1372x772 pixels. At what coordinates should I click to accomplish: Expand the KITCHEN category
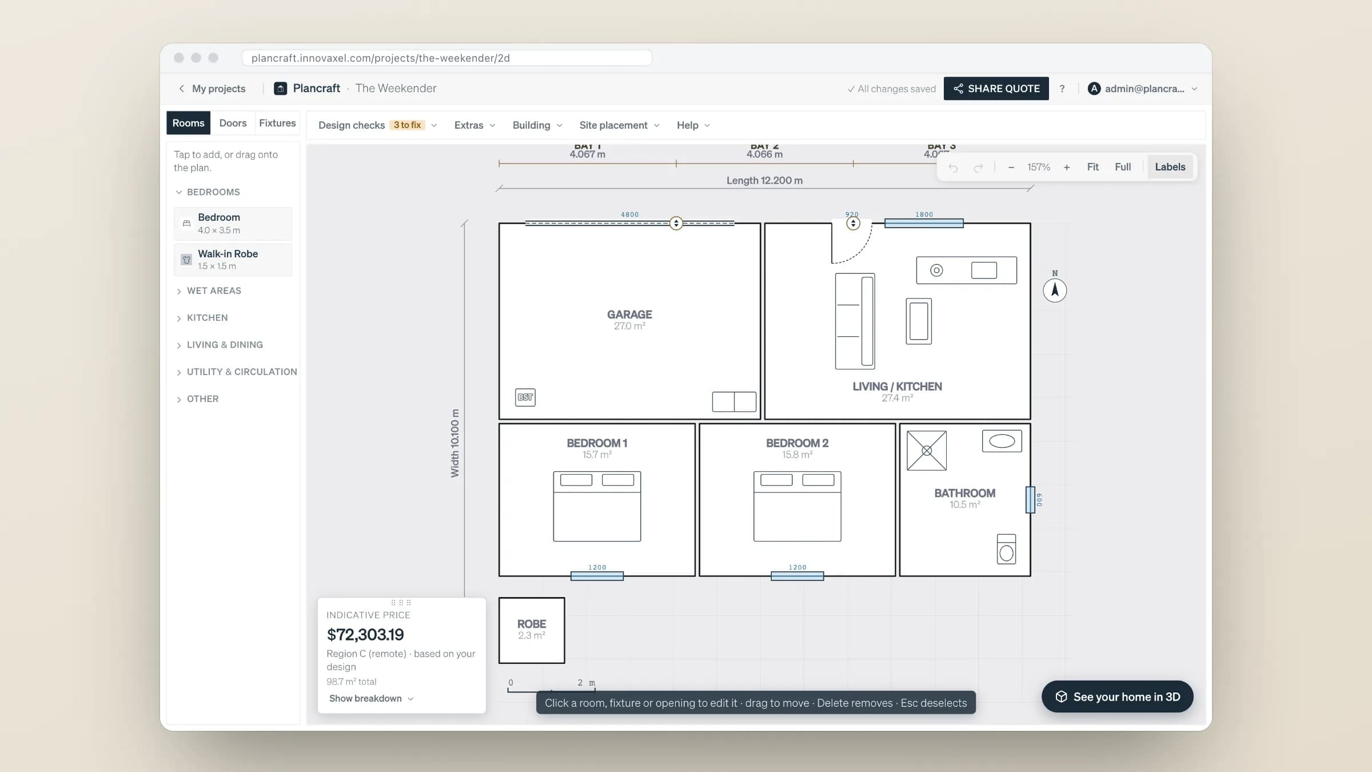pyautogui.click(x=202, y=318)
